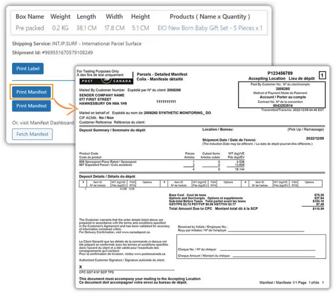
Task: Click the "Deposit Details / Détails du dépôt" heading
Action: [107, 176]
